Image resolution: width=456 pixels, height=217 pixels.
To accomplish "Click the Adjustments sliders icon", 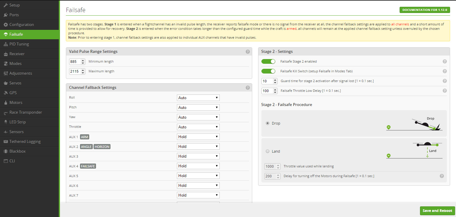I will (6, 73).
